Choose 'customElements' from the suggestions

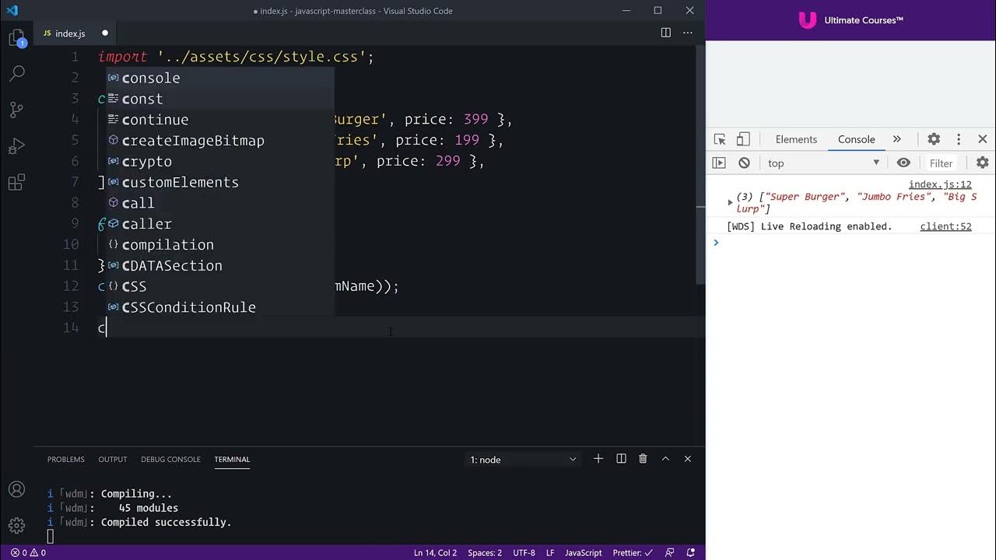click(x=220, y=182)
